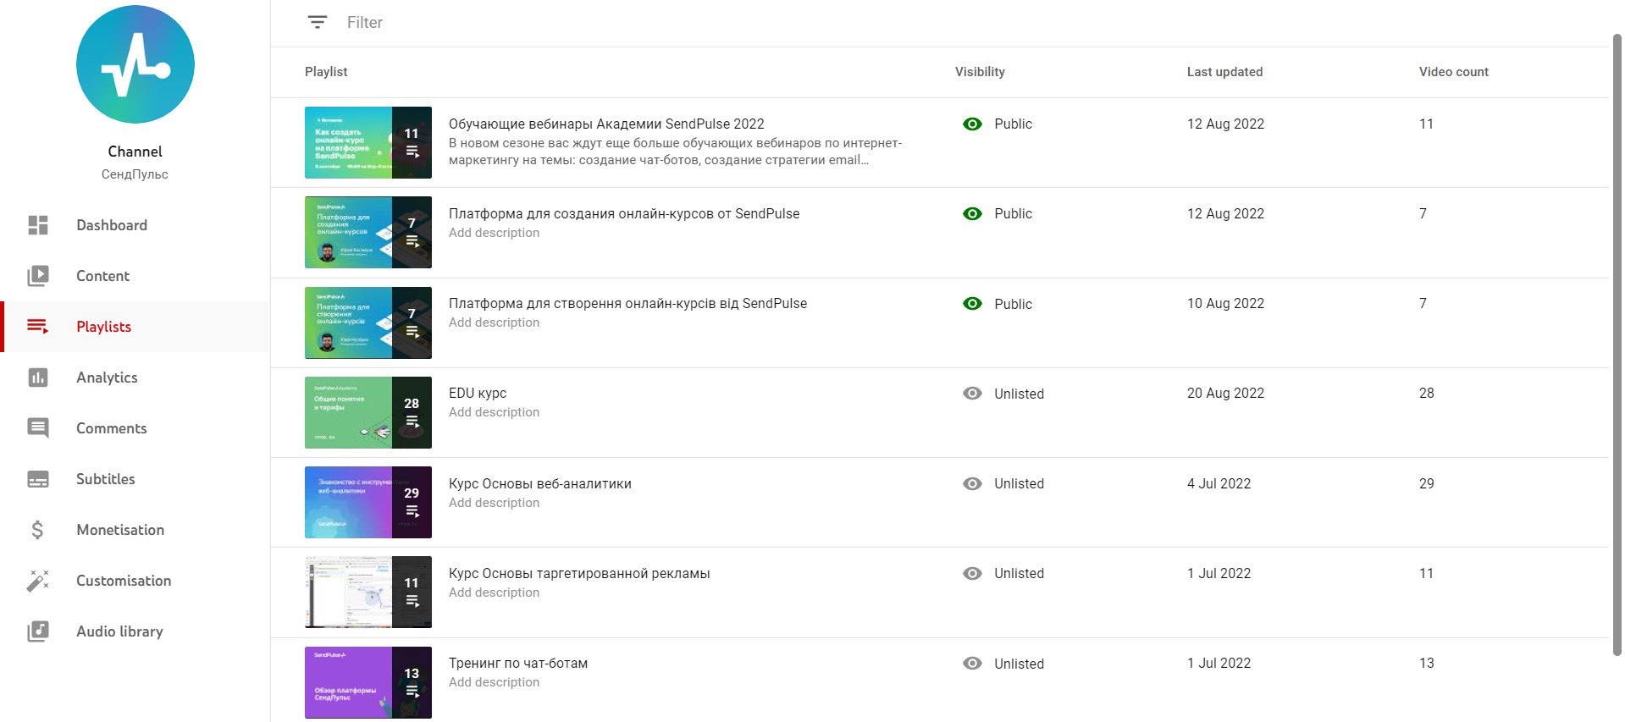Screen dimensions: 1625x722
Task: Click the eye icon for Платформа для создания playlist
Action: pyautogui.click(x=973, y=213)
